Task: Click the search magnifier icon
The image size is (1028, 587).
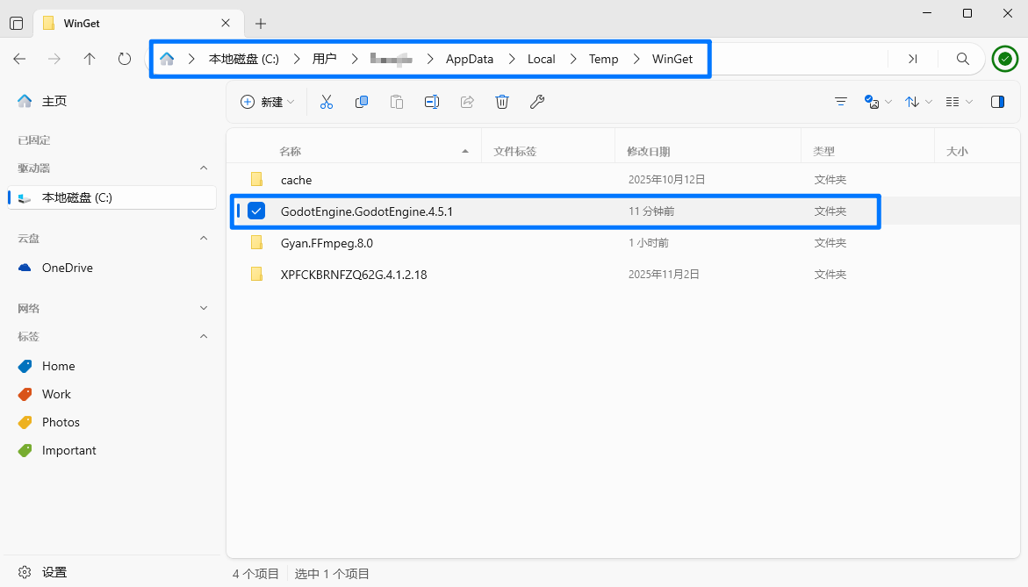Action: pyautogui.click(x=963, y=59)
